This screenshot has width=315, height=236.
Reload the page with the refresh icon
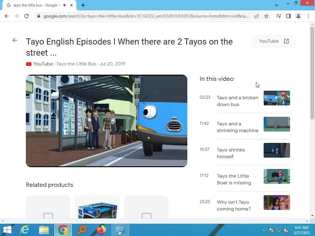coord(26,16)
